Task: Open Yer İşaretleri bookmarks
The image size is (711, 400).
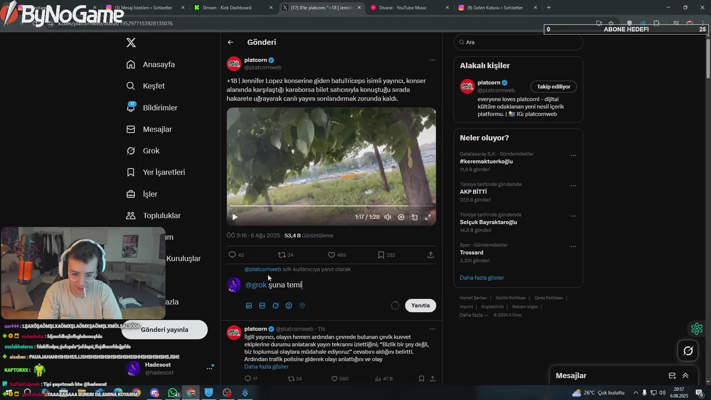Action: point(156,172)
